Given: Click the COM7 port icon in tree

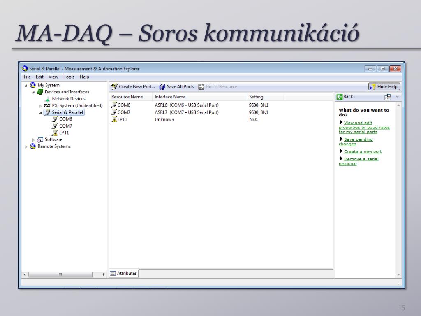Looking at the screenshot, I should click(x=55, y=126).
